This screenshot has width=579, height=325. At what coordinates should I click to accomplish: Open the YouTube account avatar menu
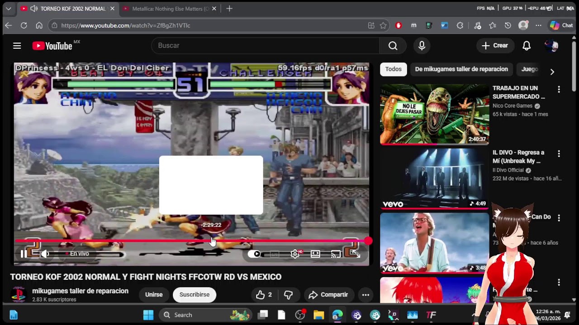pos(551,46)
